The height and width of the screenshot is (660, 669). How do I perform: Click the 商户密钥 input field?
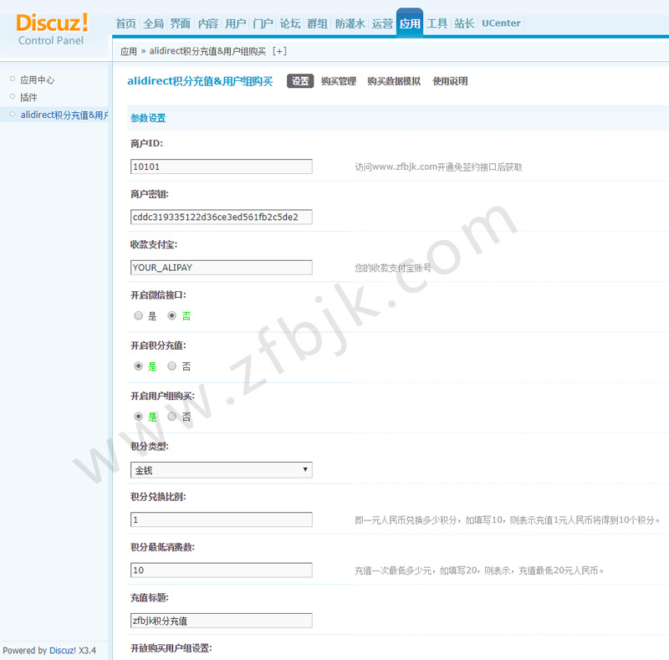point(221,217)
